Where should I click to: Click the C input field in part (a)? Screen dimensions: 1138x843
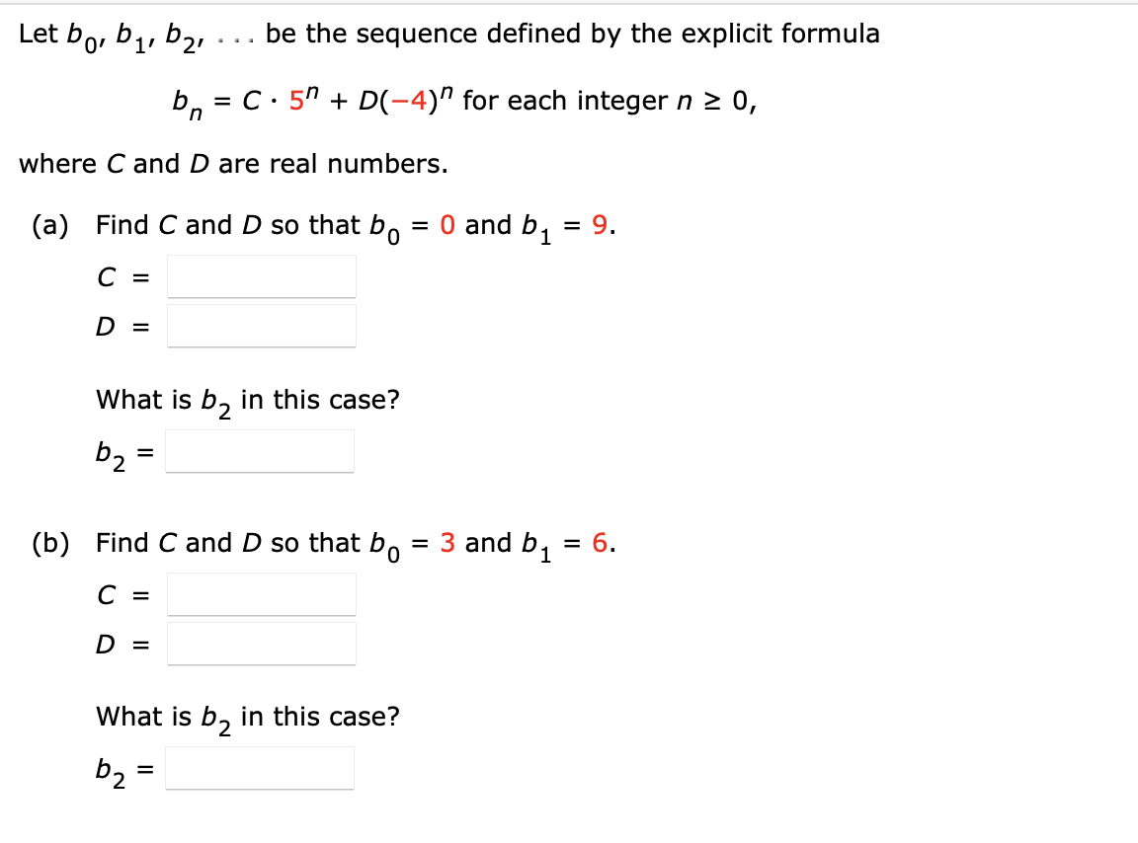pyautogui.click(x=261, y=275)
